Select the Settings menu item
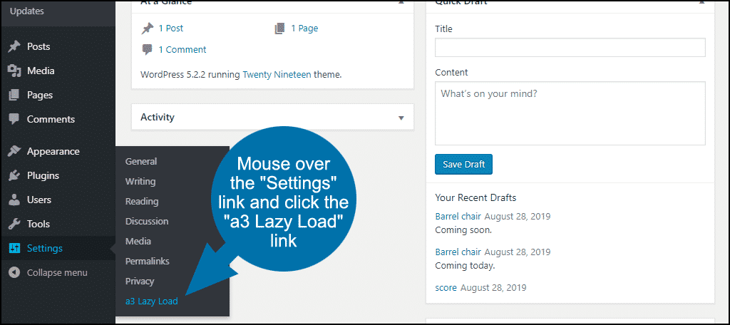730x325 pixels. pyautogui.click(x=45, y=248)
